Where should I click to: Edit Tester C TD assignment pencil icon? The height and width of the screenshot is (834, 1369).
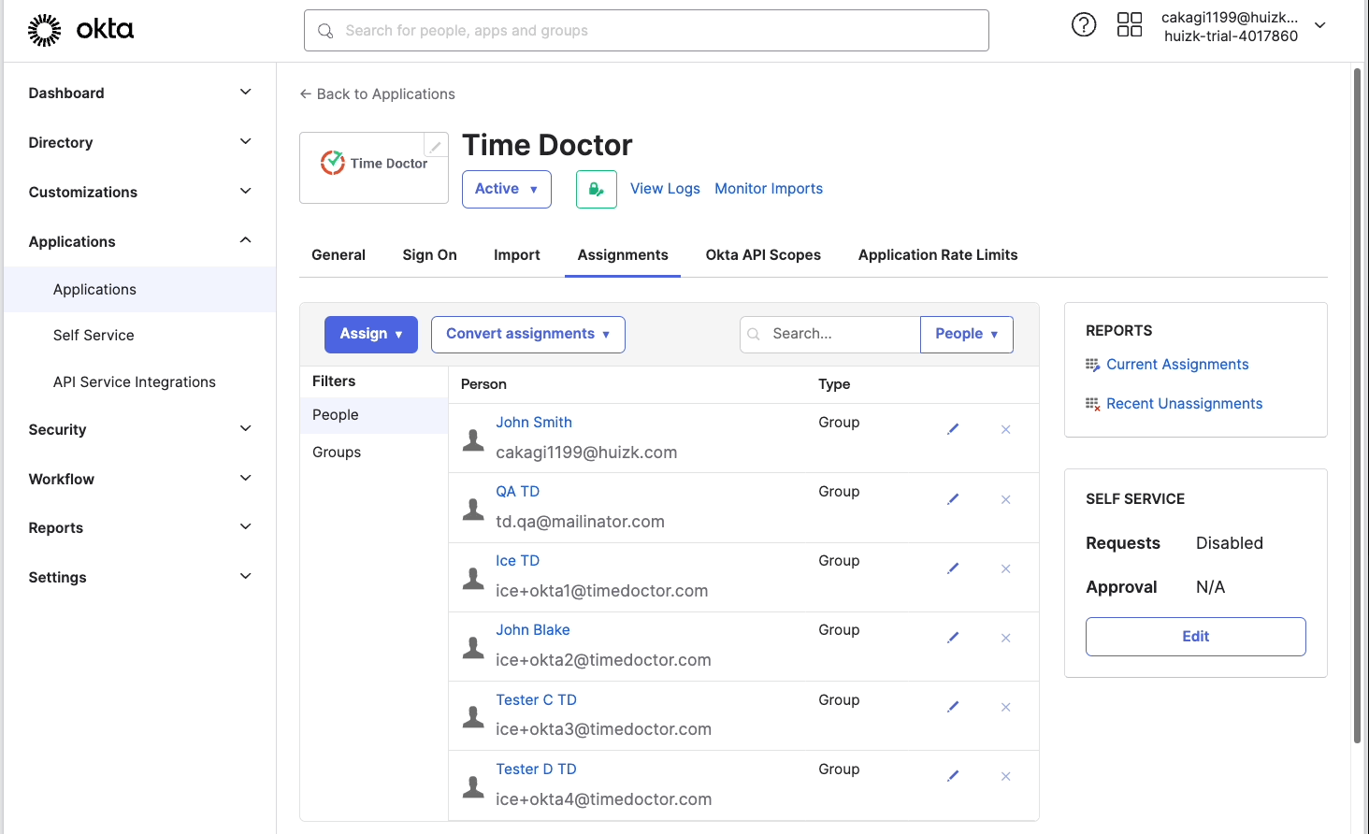click(953, 707)
